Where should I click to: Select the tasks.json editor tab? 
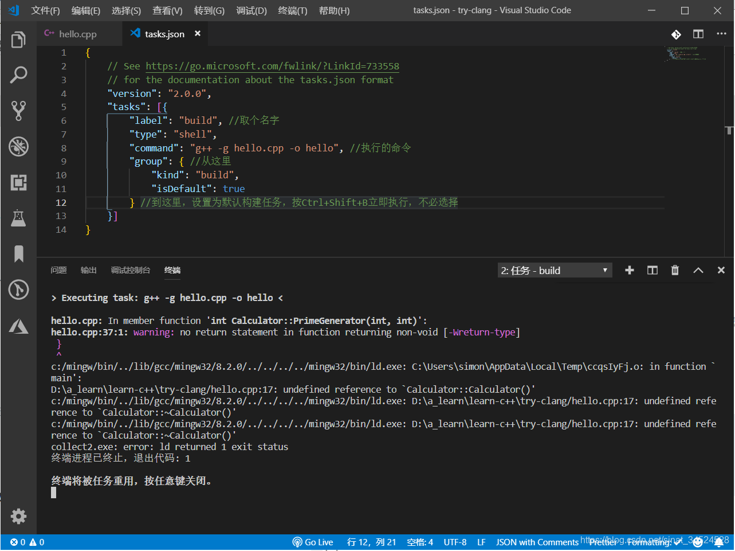point(164,34)
